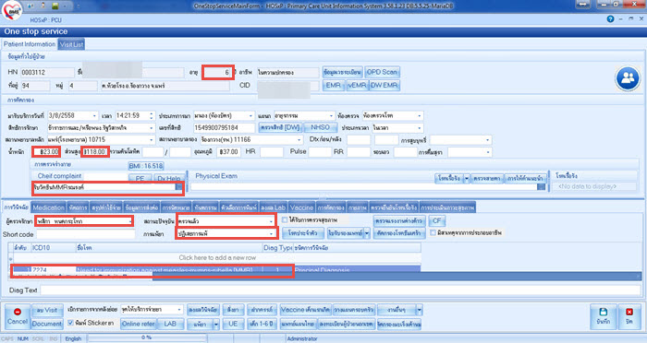Open the visit date 3/8/2558 dropdown
This screenshot has height=343, width=647.
point(94,115)
